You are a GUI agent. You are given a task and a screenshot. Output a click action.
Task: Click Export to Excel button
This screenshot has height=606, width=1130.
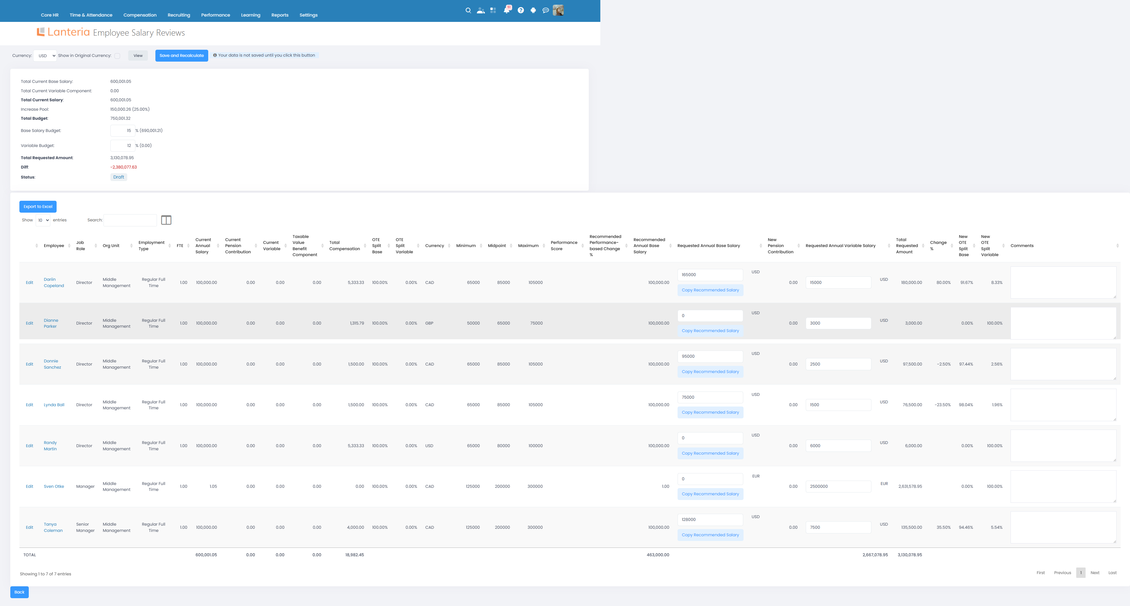[x=38, y=207]
